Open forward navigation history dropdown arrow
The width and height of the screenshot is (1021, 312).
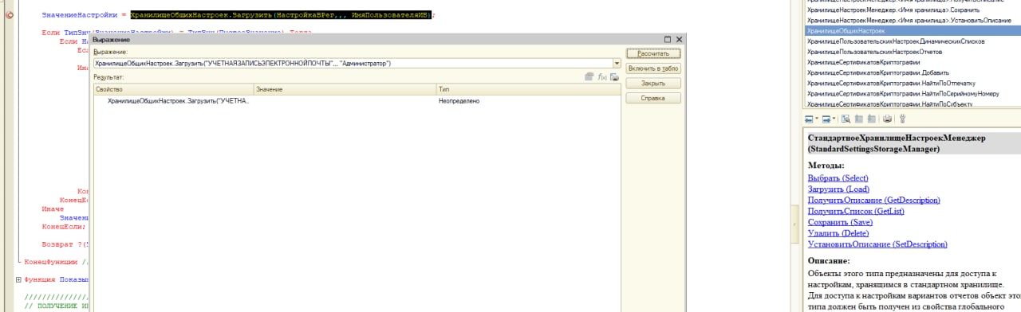pyautogui.click(x=834, y=119)
